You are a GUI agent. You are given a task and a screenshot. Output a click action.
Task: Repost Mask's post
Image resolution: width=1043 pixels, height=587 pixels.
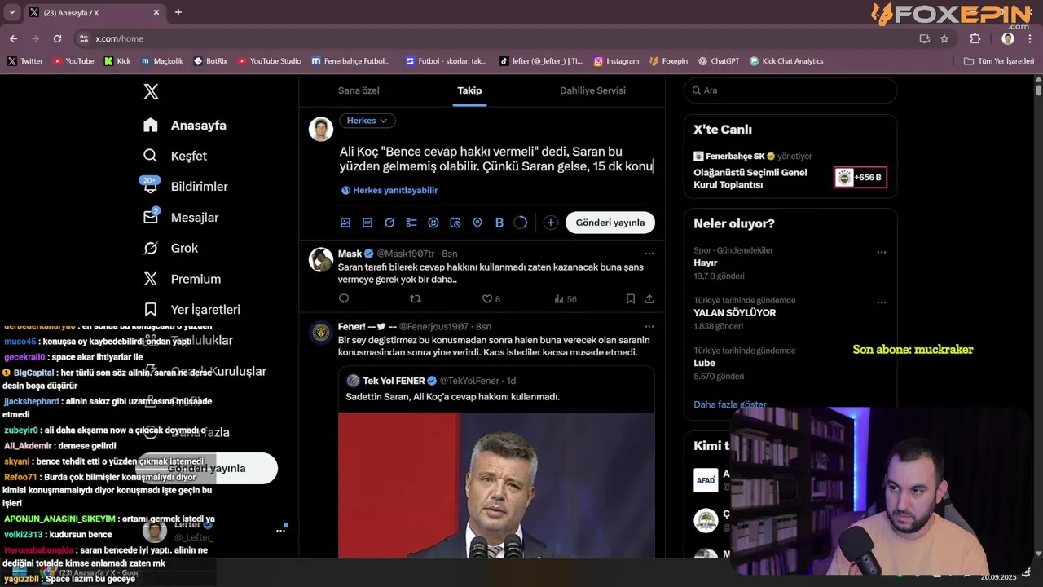pyautogui.click(x=416, y=299)
